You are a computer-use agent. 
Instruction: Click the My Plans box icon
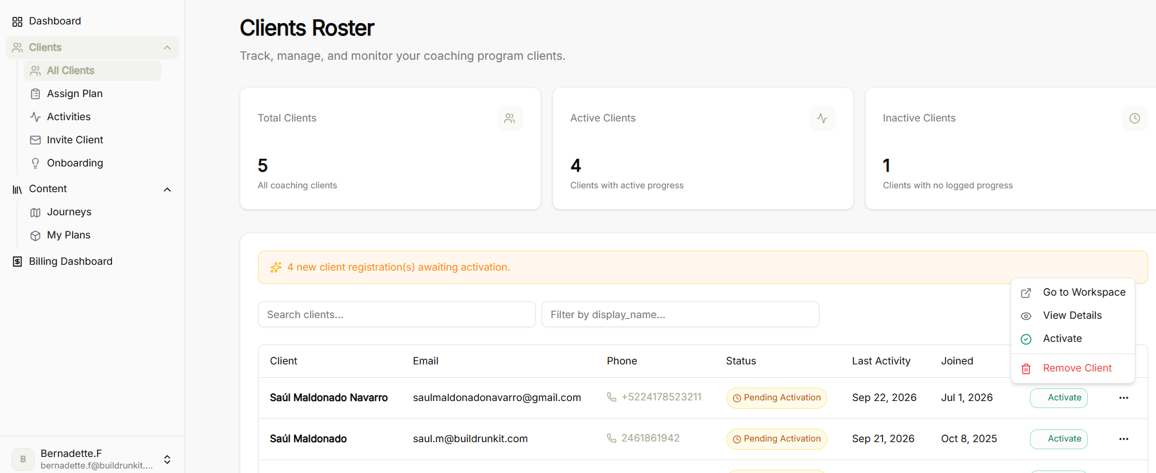[x=35, y=235]
